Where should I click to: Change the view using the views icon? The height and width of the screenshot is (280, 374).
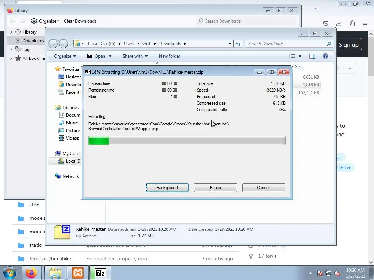point(292,56)
